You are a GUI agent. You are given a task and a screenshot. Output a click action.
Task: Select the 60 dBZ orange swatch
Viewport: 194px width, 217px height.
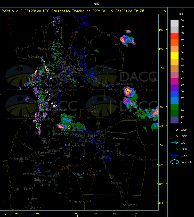[x=174, y=43]
